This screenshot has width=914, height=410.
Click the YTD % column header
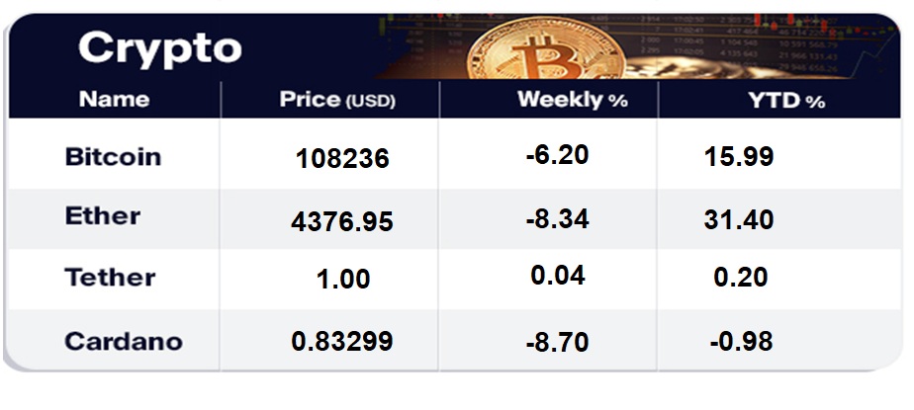(786, 100)
